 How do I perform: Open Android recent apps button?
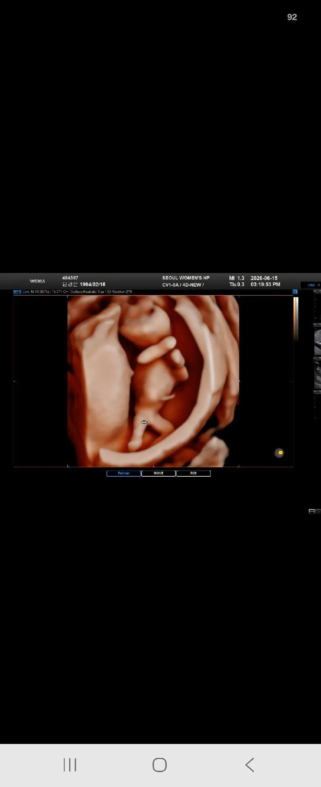(70, 765)
